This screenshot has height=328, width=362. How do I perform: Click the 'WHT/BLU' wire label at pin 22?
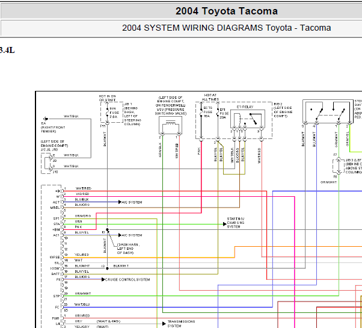coord(82,305)
